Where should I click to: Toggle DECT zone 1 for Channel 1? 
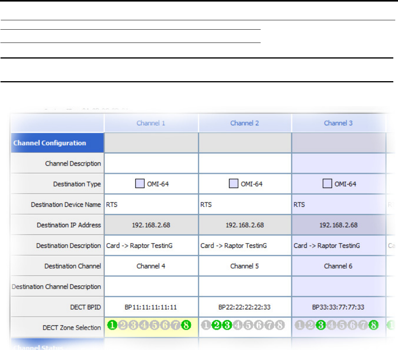(x=112, y=325)
